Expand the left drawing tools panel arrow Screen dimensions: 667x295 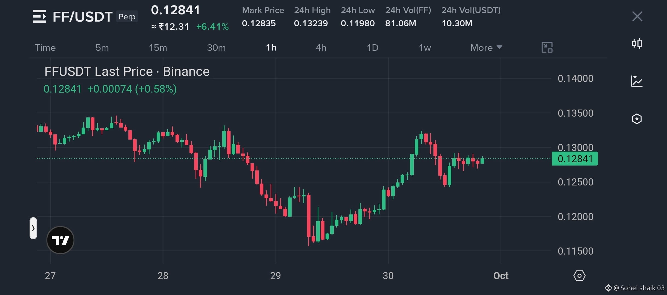coord(33,228)
